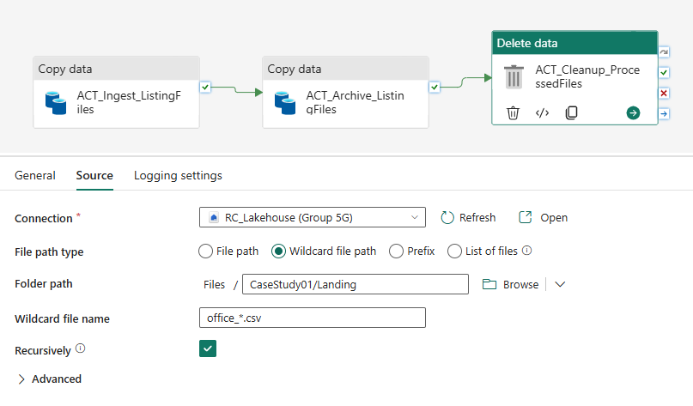Open dropdown arrow next to Browse
693x406 pixels.
click(x=560, y=284)
